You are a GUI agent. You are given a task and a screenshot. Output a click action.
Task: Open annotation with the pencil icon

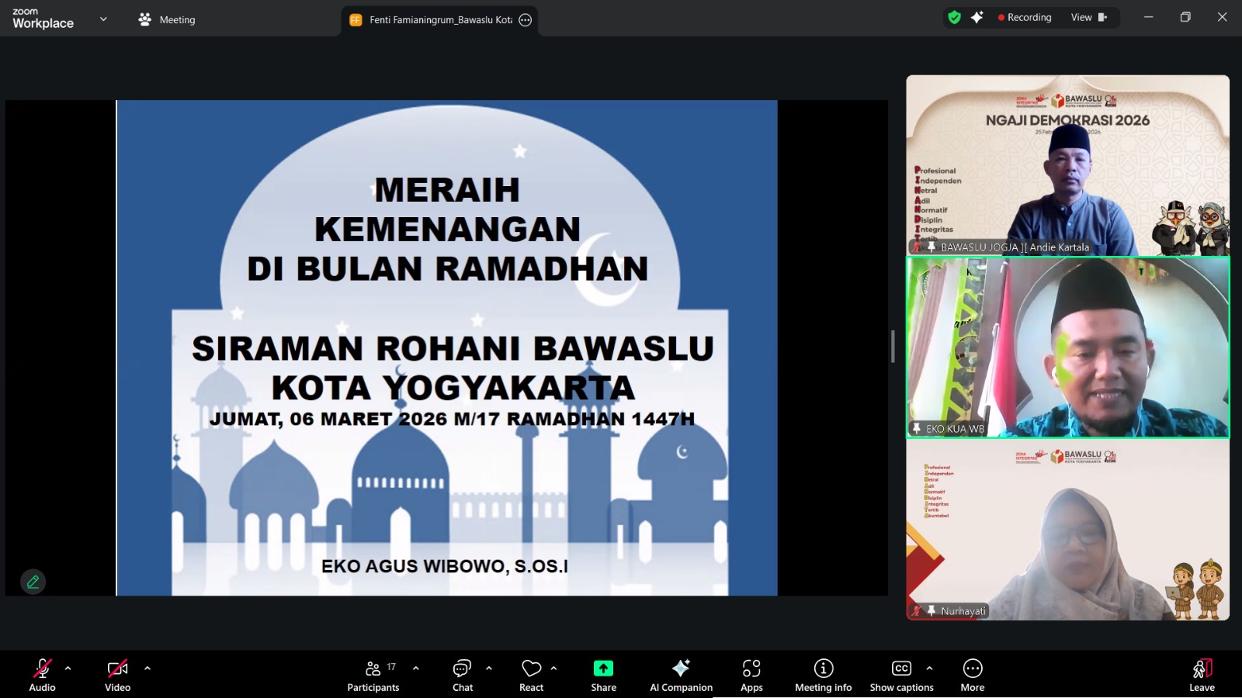tap(33, 581)
